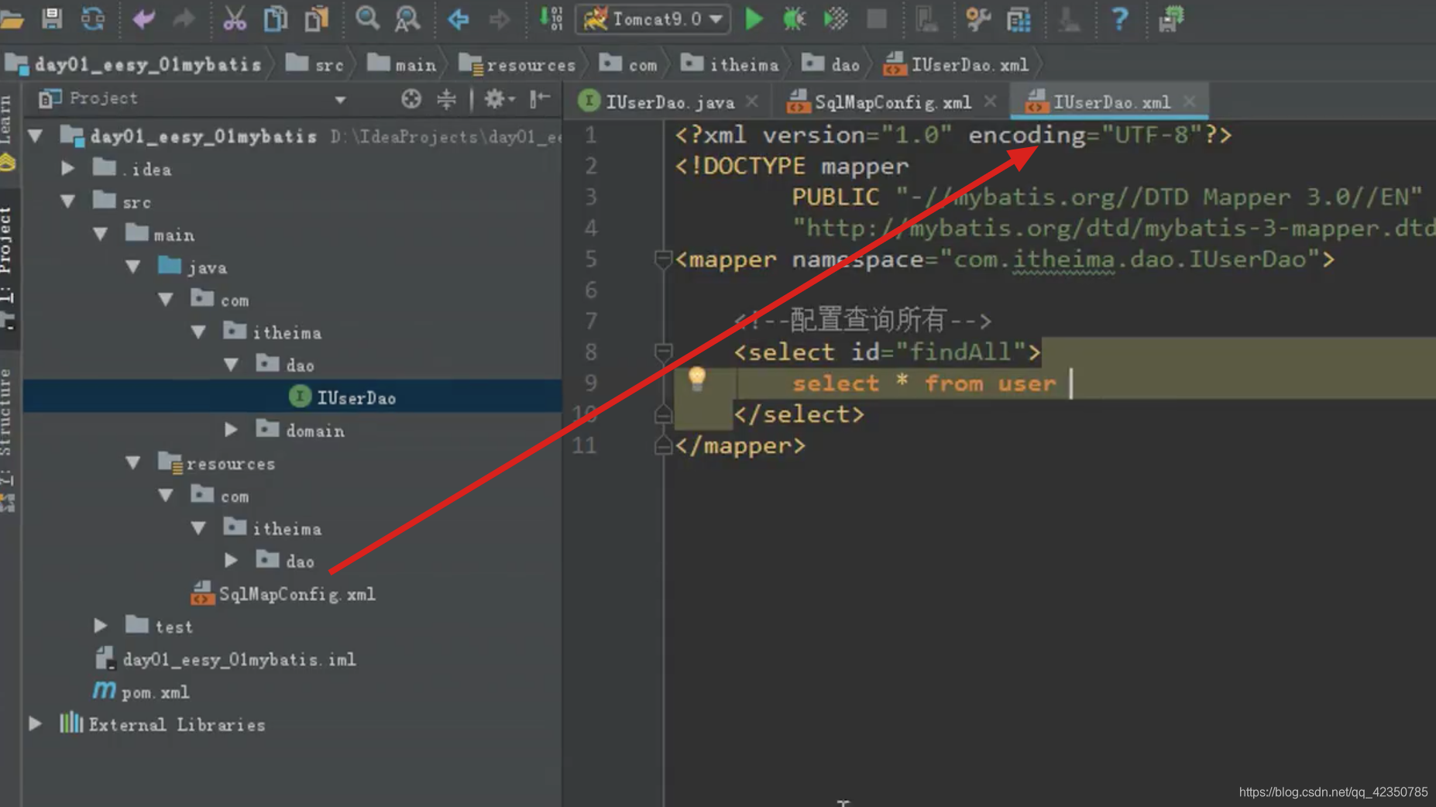Toggle fold marker on mapper line 5
This screenshot has height=807, width=1436.
(x=662, y=259)
